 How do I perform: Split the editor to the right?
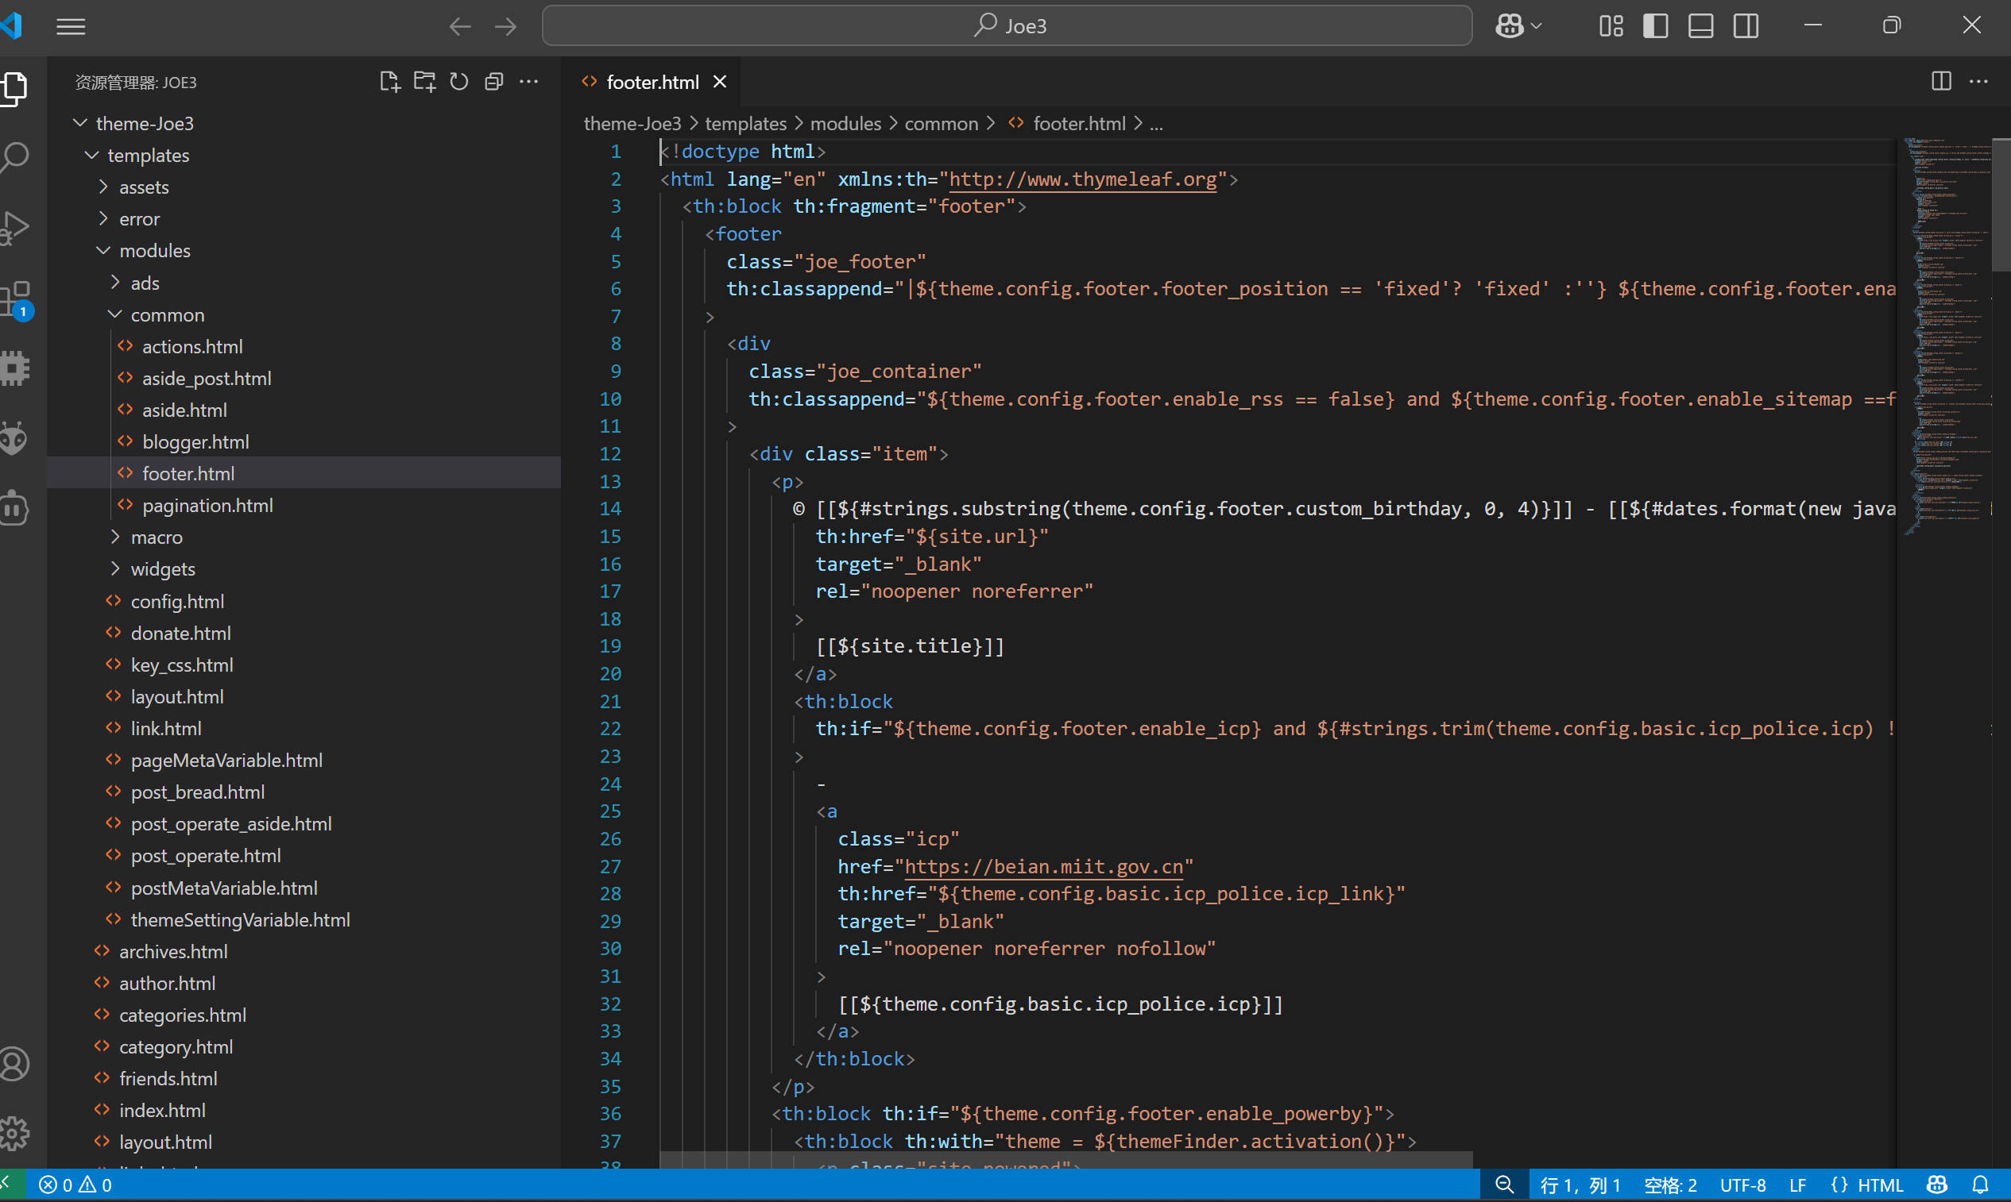coord(1940,82)
